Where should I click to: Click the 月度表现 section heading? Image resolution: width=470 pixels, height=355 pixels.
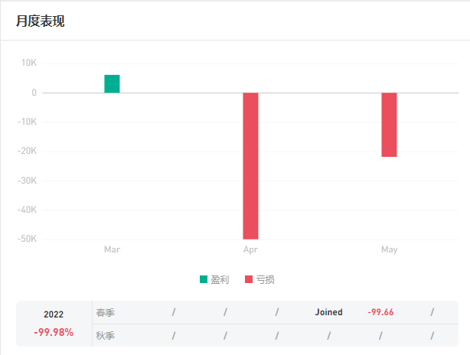40,21
